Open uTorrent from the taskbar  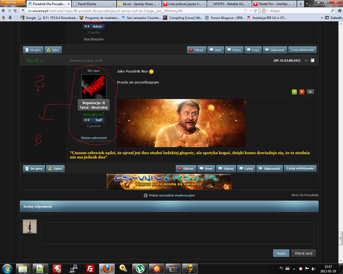[140, 268]
